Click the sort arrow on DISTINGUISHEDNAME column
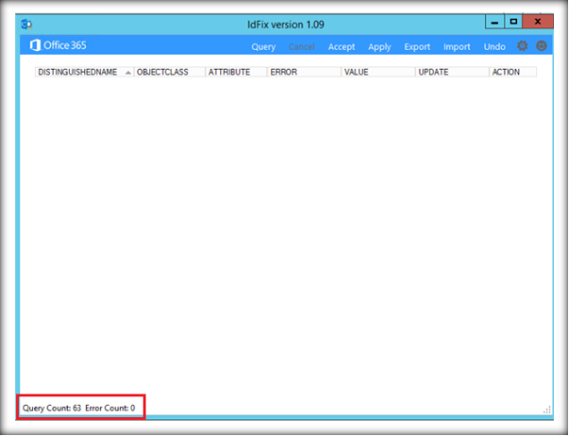 pos(128,73)
